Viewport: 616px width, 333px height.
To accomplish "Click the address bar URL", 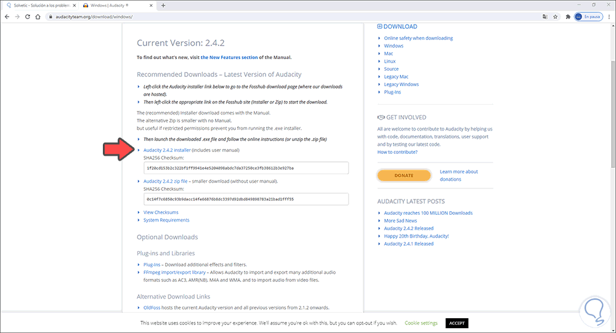I will pos(94,17).
